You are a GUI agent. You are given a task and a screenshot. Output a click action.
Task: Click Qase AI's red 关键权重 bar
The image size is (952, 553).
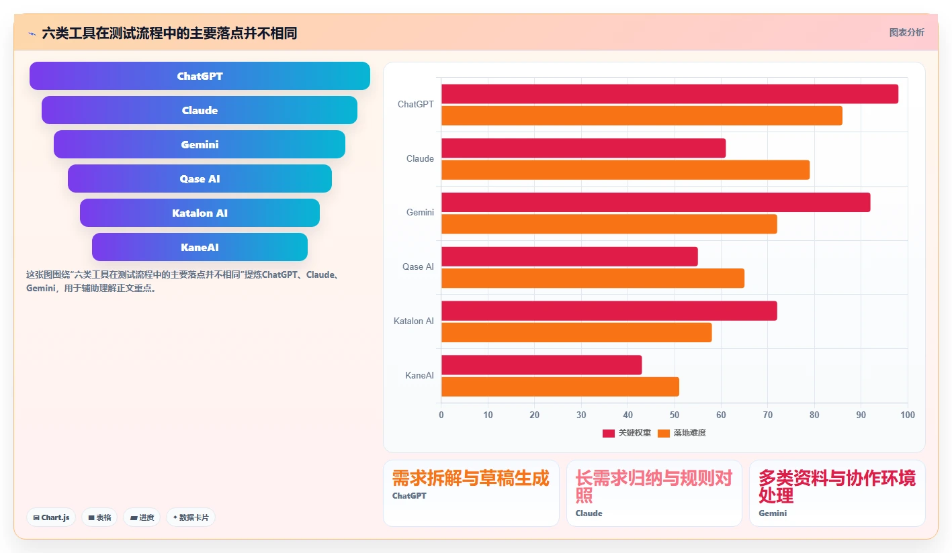coord(569,256)
